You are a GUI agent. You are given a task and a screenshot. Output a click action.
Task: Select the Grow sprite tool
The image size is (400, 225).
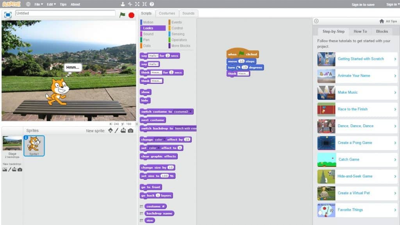[137, 4]
